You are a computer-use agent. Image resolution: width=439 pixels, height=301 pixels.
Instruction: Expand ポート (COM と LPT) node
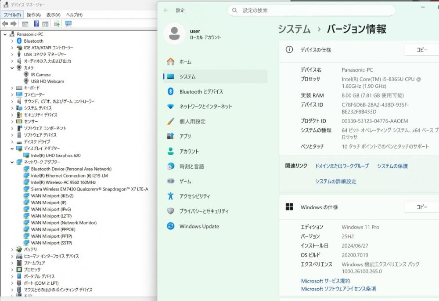tap(12, 283)
